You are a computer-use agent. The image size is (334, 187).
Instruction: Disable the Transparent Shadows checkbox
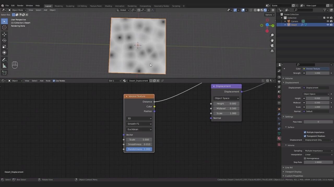[305, 136]
